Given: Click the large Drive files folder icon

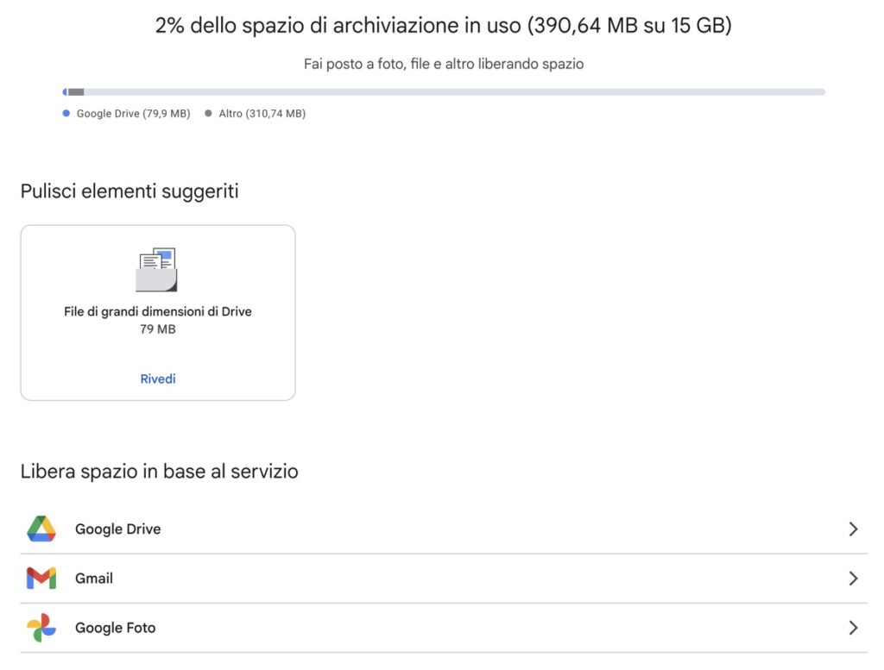Looking at the screenshot, I should pos(157,267).
